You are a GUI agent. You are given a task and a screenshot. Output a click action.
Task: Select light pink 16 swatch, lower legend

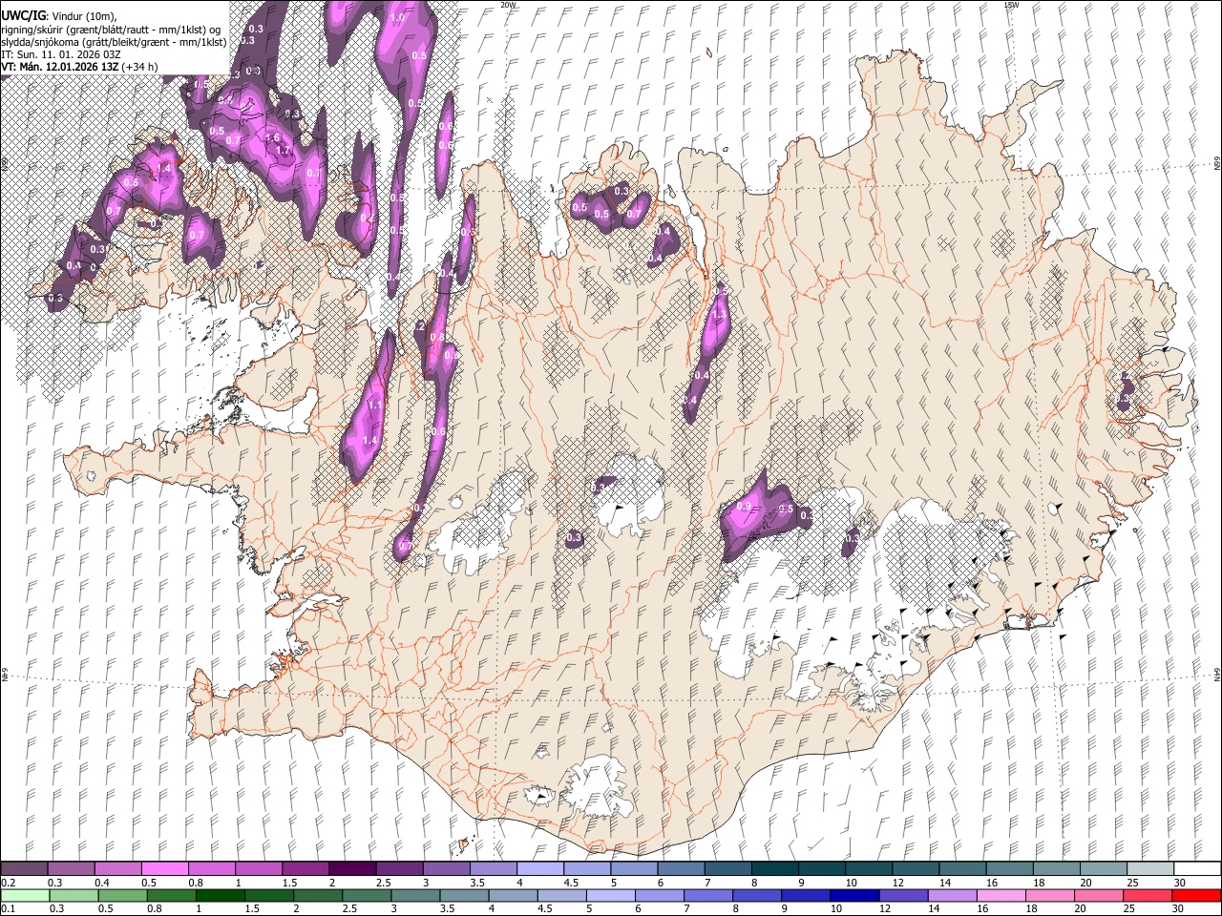point(1000,896)
